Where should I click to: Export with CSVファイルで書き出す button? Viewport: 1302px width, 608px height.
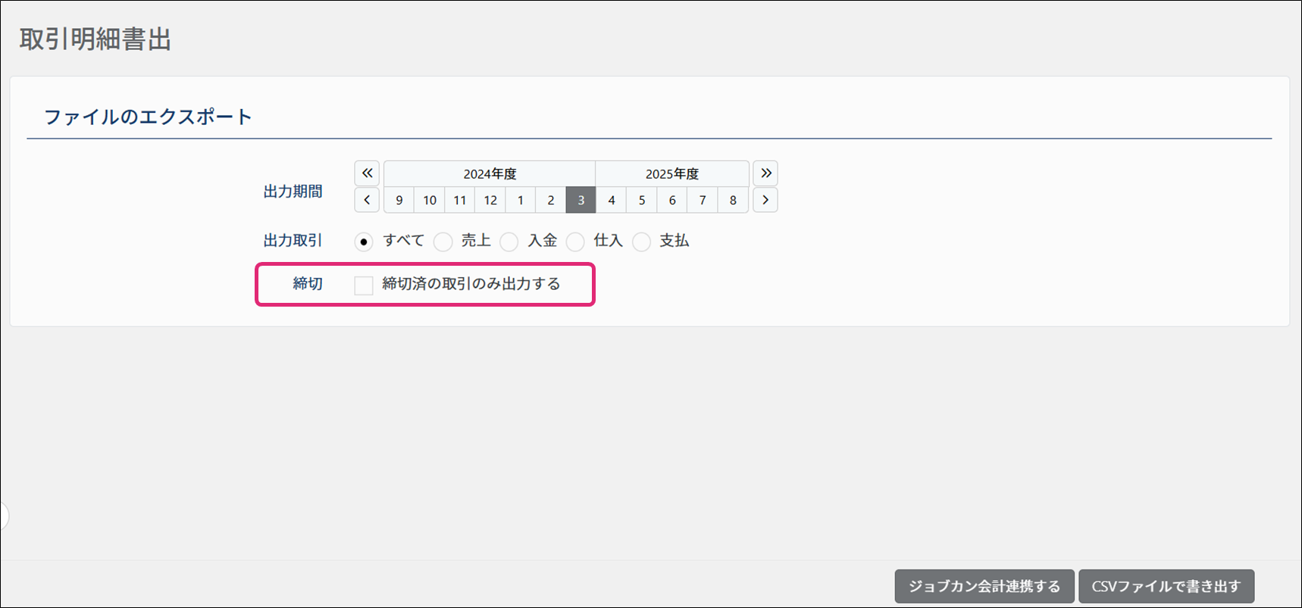[1166, 586]
